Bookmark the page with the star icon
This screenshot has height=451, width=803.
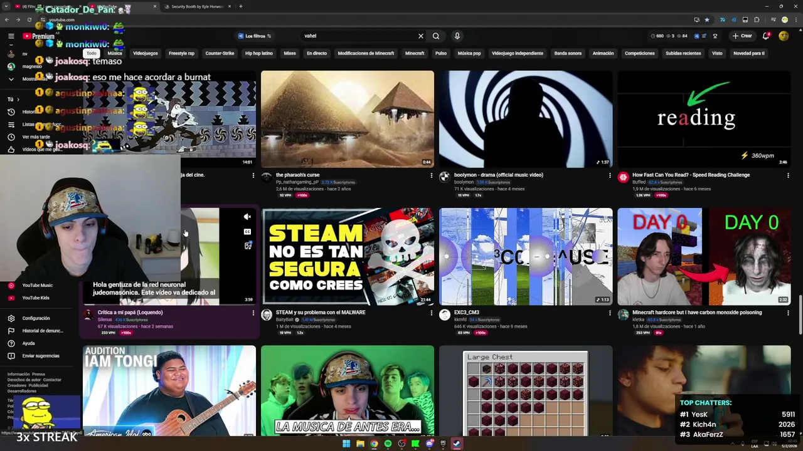click(x=707, y=19)
